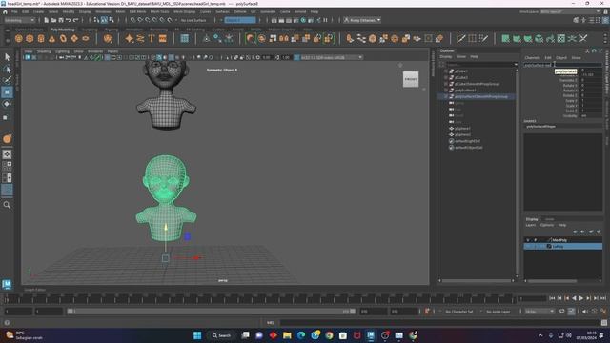
Task: Activate the Scale tool in the toolbox
Action: point(7,116)
